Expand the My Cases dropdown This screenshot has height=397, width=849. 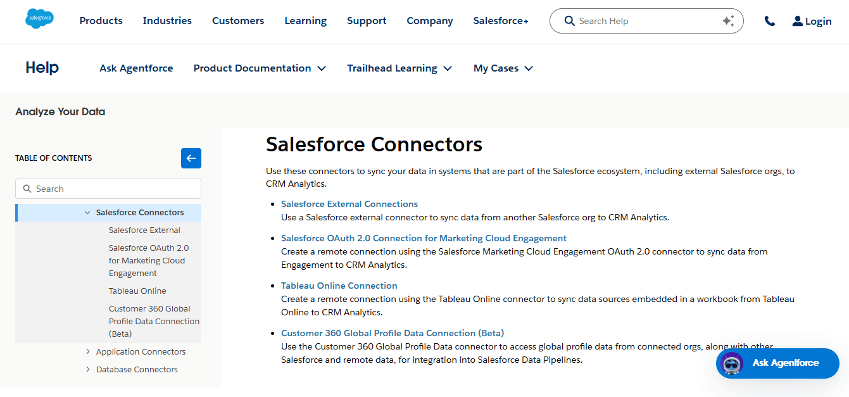[x=503, y=68]
